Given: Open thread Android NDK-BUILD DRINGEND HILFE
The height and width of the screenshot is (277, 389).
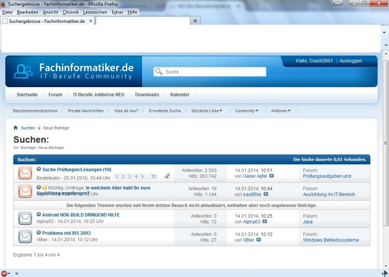Looking at the screenshot, I should click(x=81, y=215).
